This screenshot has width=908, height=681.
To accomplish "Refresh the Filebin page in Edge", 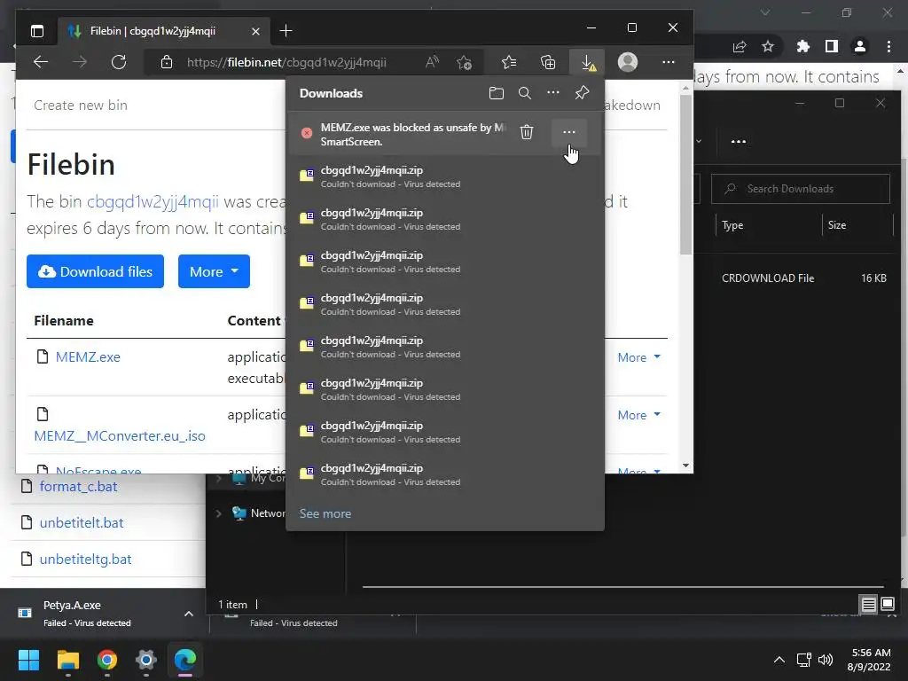I will tap(119, 62).
